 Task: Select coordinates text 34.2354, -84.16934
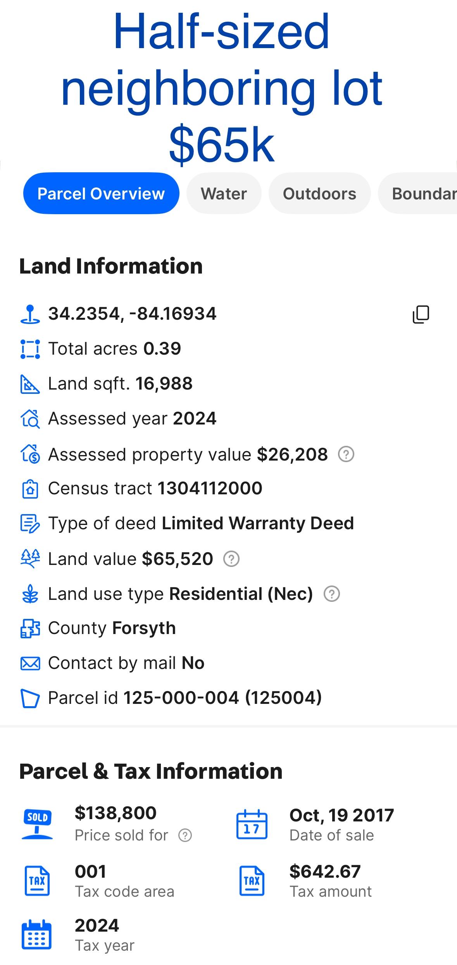click(x=132, y=314)
